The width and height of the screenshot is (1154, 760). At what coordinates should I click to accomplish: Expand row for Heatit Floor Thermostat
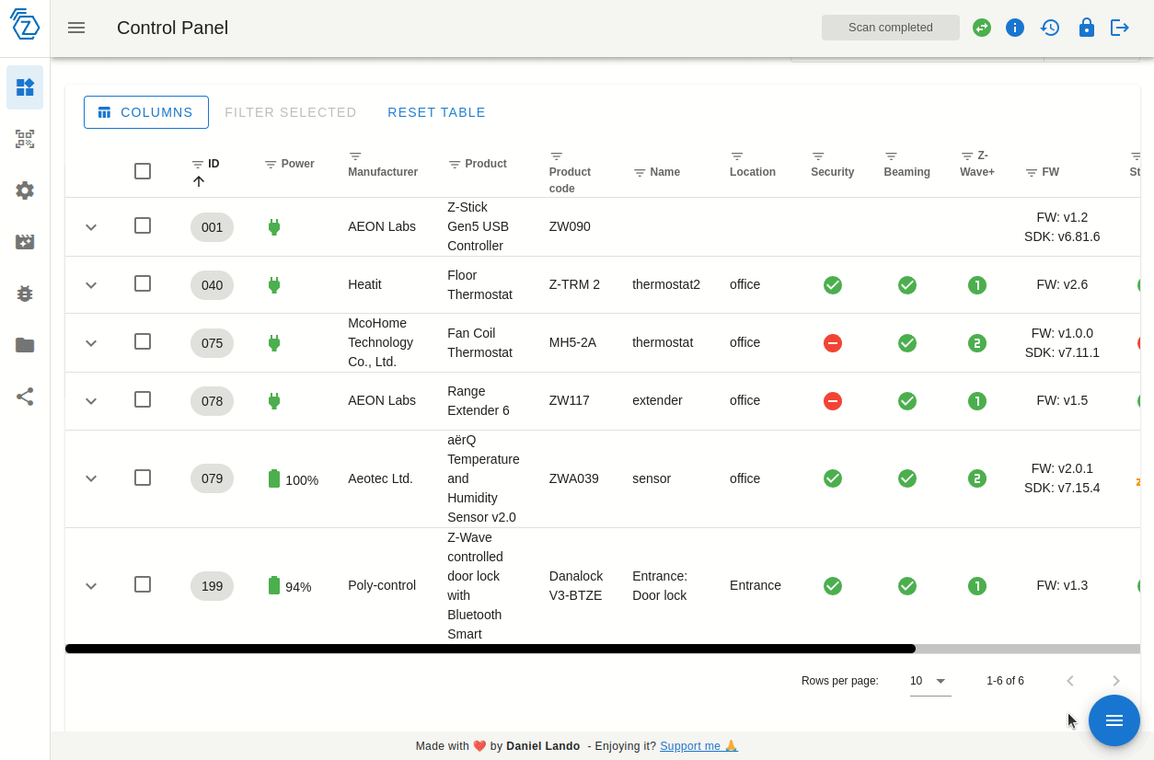pyautogui.click(x=91, y=285)
